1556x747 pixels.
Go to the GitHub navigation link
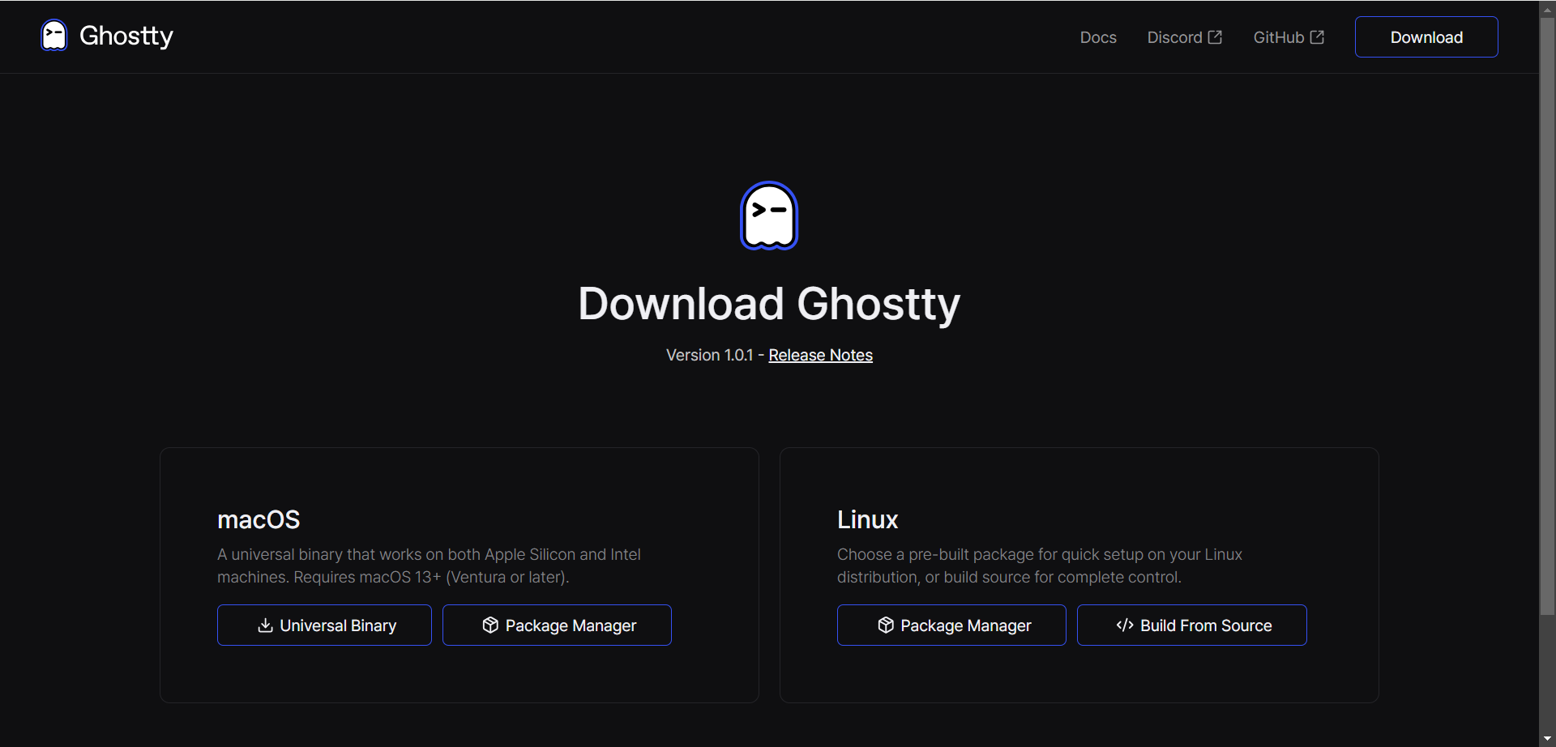[x=1278, y=37]
